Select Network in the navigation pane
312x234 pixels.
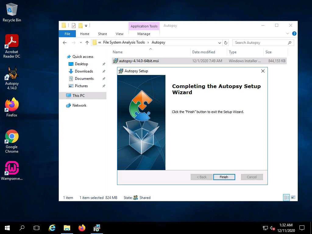79,105
